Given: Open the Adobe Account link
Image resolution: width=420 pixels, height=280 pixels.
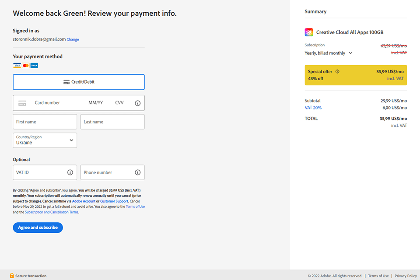Looking at the screenshot, I should [x=83, y=201].
